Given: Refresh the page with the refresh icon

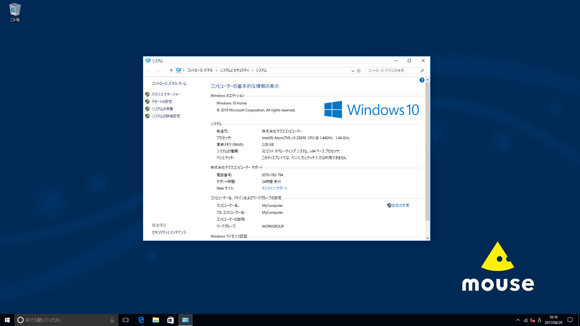Looking at the screenshot, I should [x=359, y=70].
